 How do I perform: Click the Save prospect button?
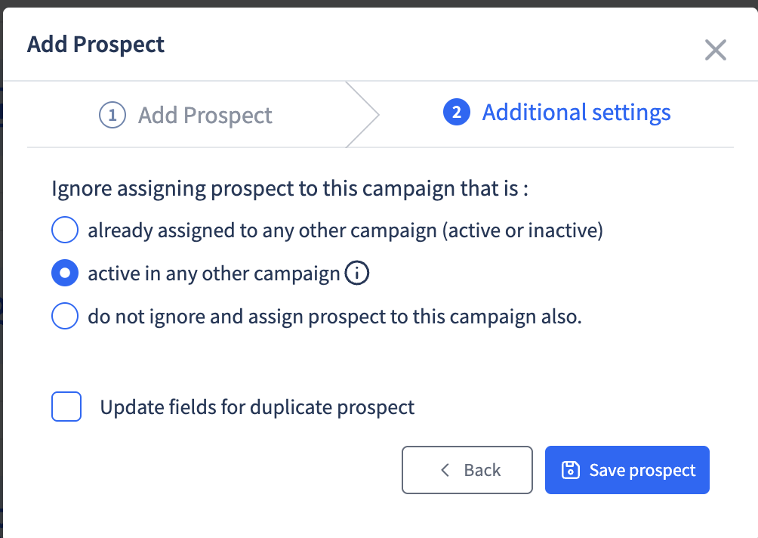tap(627, 470)
